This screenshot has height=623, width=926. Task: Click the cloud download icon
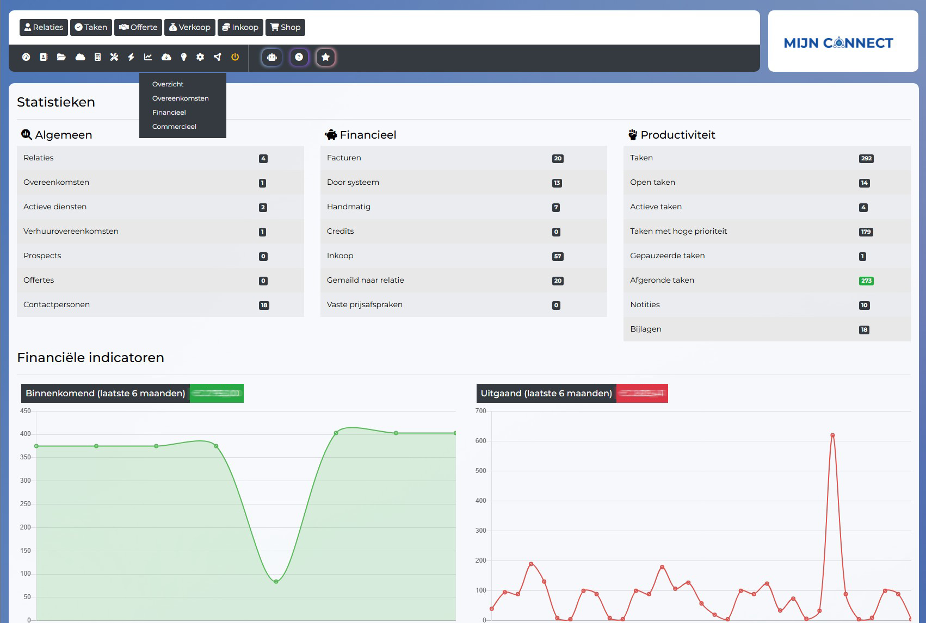point(166,57)
